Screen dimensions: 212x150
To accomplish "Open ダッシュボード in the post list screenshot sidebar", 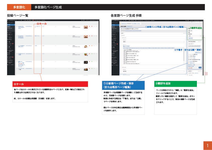I will (11, 22).
